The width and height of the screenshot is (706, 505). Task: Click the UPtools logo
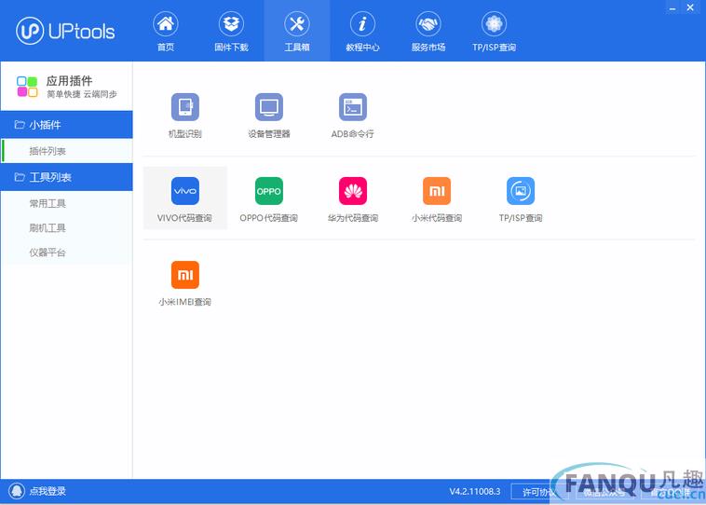pos(65,31)
